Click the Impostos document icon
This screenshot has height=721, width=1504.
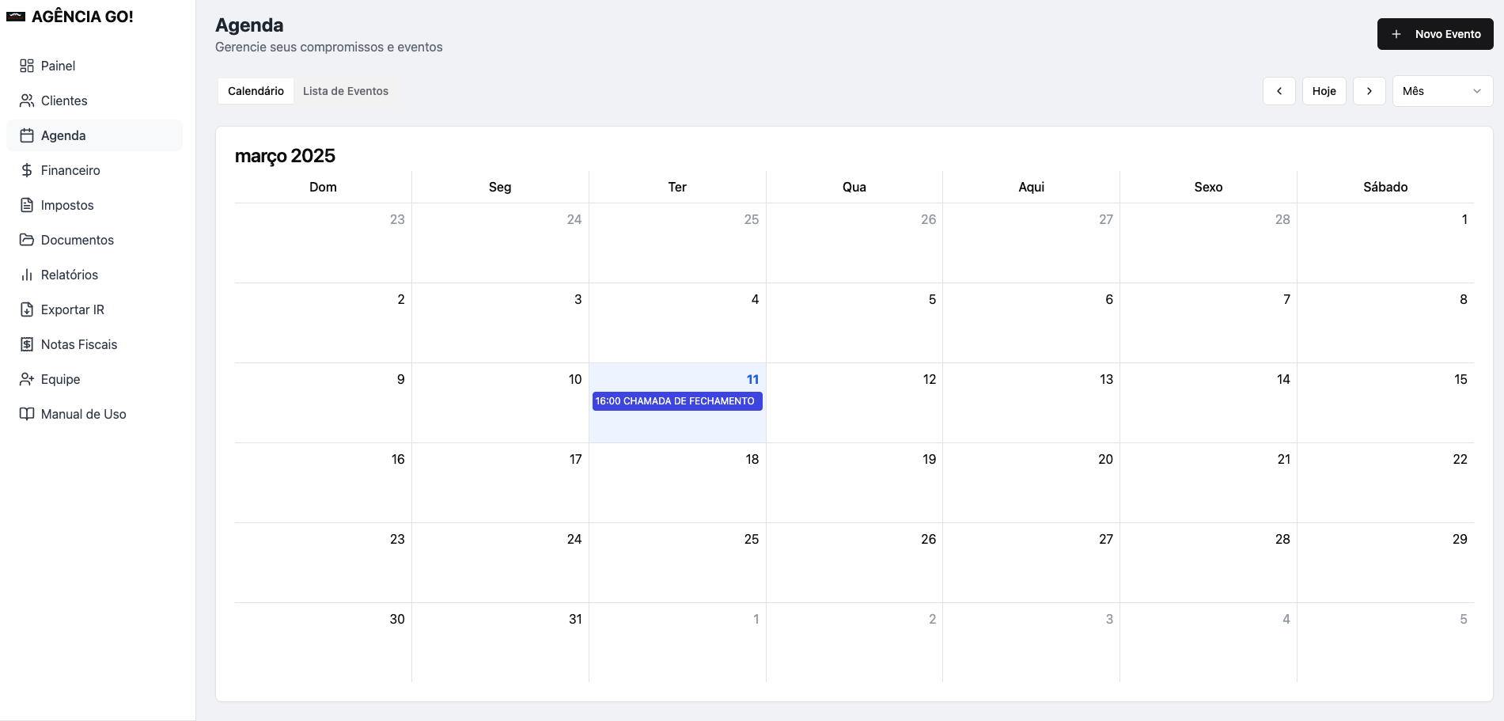point(27,205)
